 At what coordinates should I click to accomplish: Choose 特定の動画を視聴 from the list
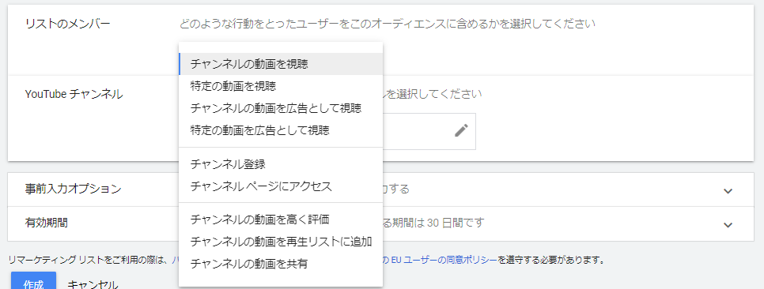pos(281,87)
